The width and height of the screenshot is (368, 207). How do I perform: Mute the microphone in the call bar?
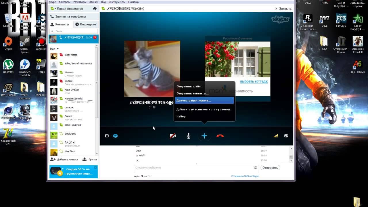pos(189,136)
